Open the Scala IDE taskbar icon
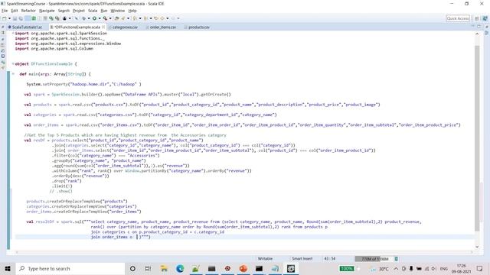This screenshot has height=275, width=490. (291, 268)
